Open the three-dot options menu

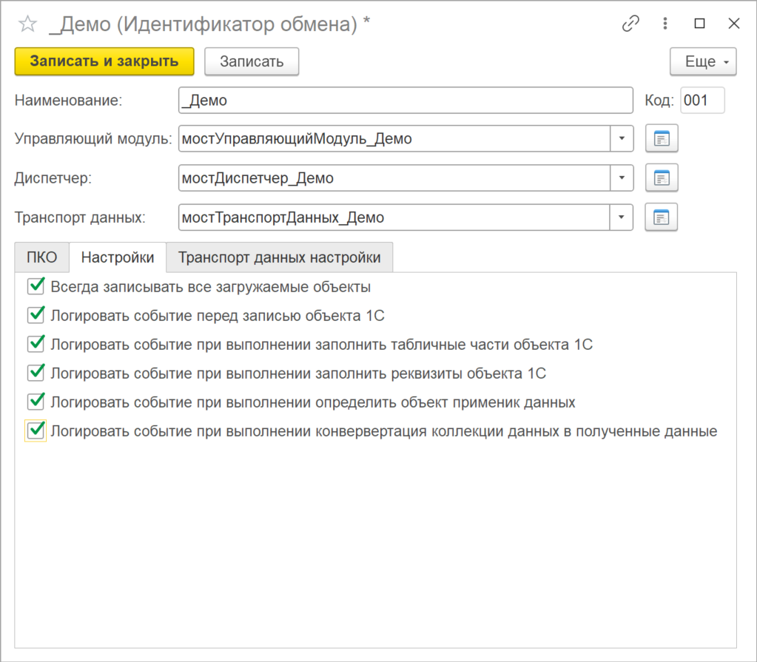pyautogui.click(x=665, y=23)
